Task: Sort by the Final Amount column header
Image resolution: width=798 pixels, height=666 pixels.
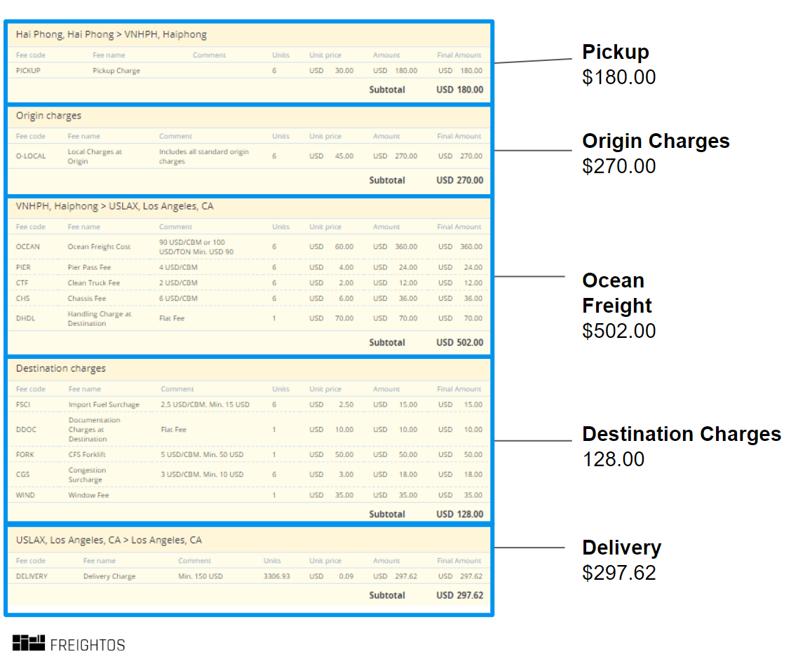Action: coord(459,55)
